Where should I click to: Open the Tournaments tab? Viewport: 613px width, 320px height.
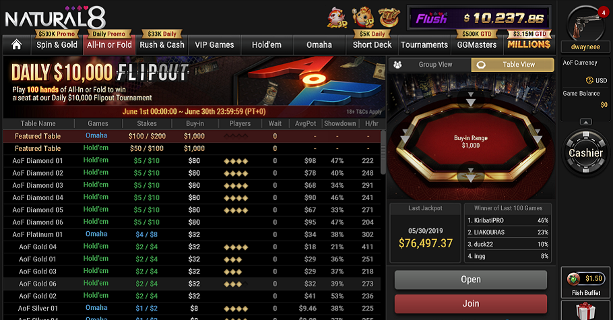(424, 44)
